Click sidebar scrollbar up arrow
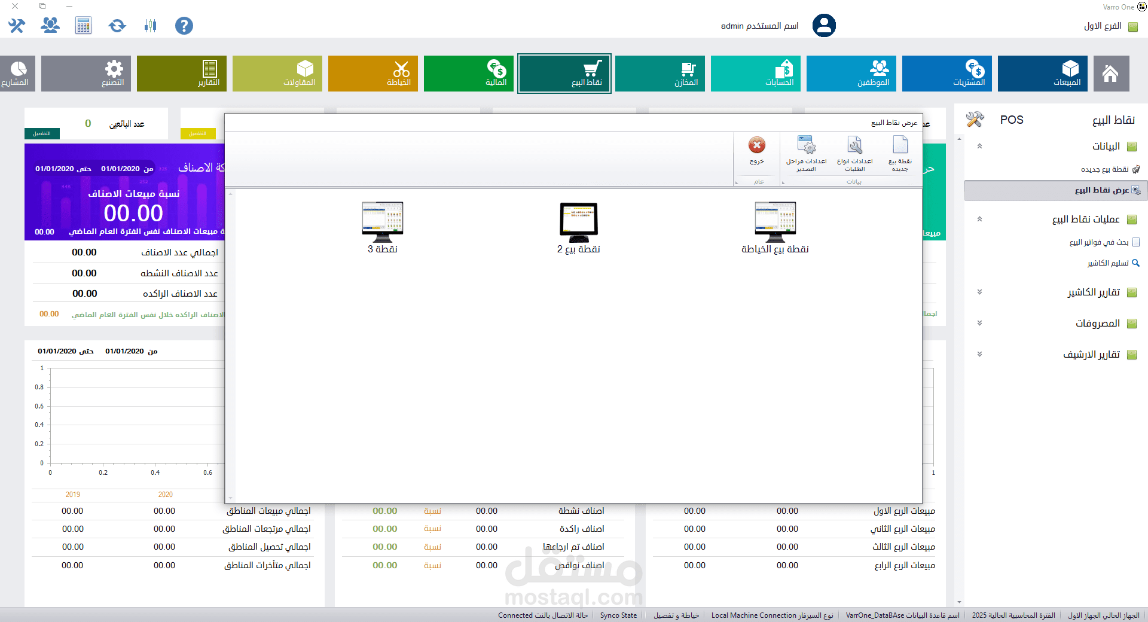 tap(960, 139)
